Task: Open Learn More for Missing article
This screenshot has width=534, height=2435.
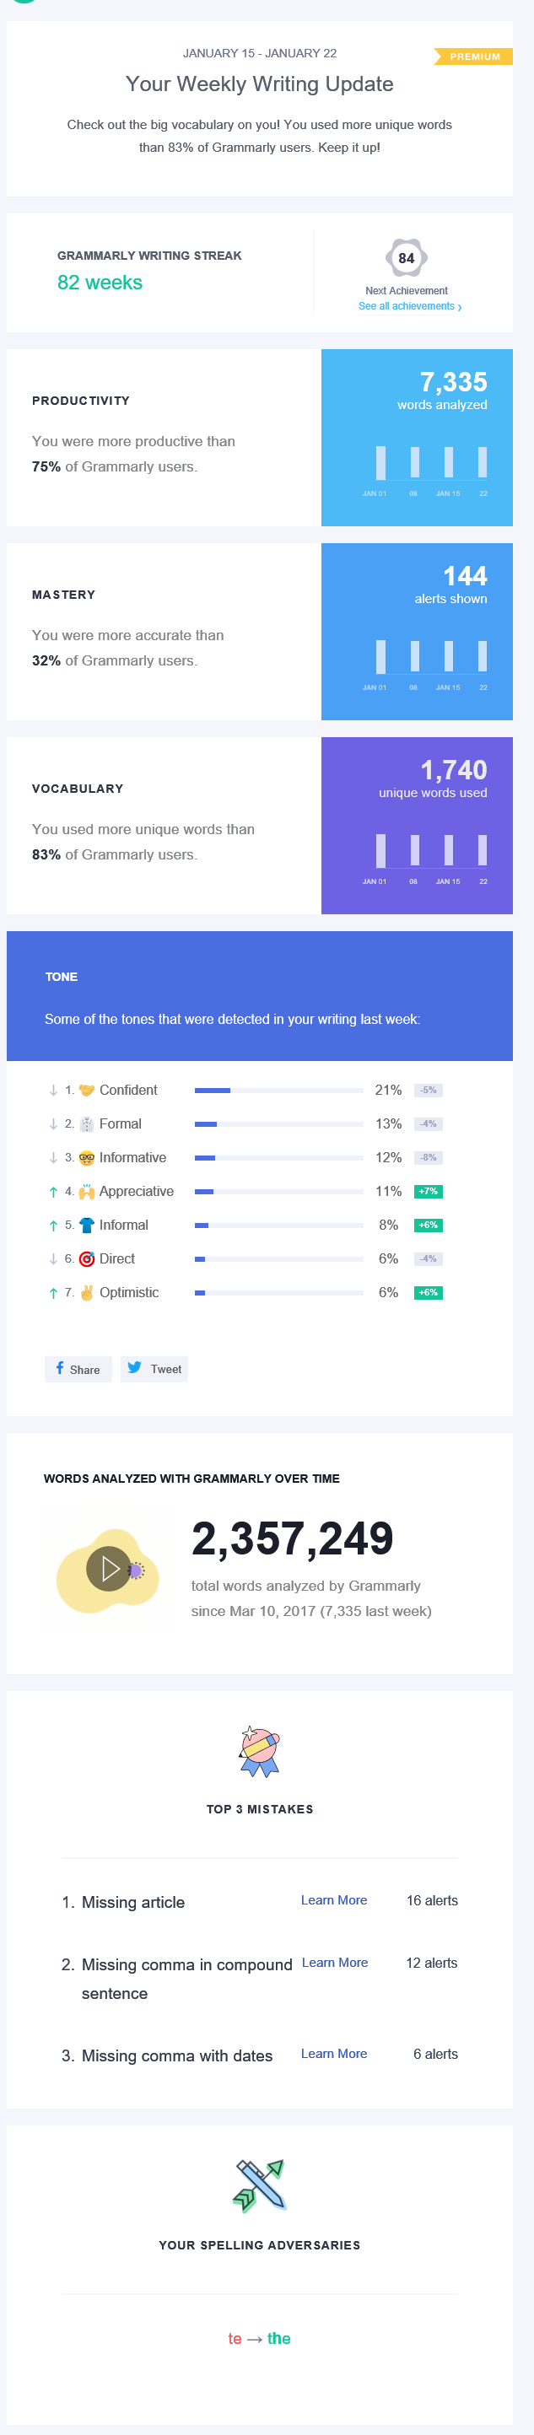Action: pyautogui.click(x=333, y=1900)
